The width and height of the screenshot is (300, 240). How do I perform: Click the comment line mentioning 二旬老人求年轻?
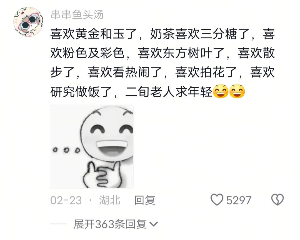147,92
